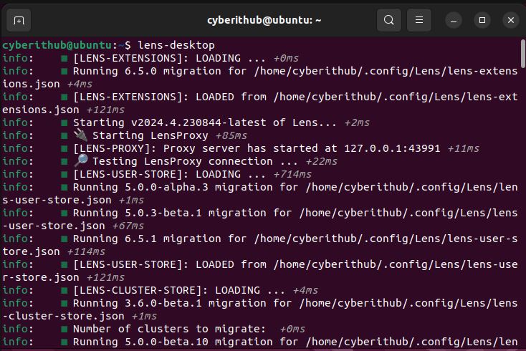The image size is (526, 351).
Task: Click the text -cluster-store.json
Action: tap(63, 316)
